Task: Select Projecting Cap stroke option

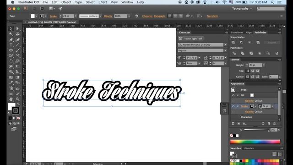Action: [x=258, y=71]
